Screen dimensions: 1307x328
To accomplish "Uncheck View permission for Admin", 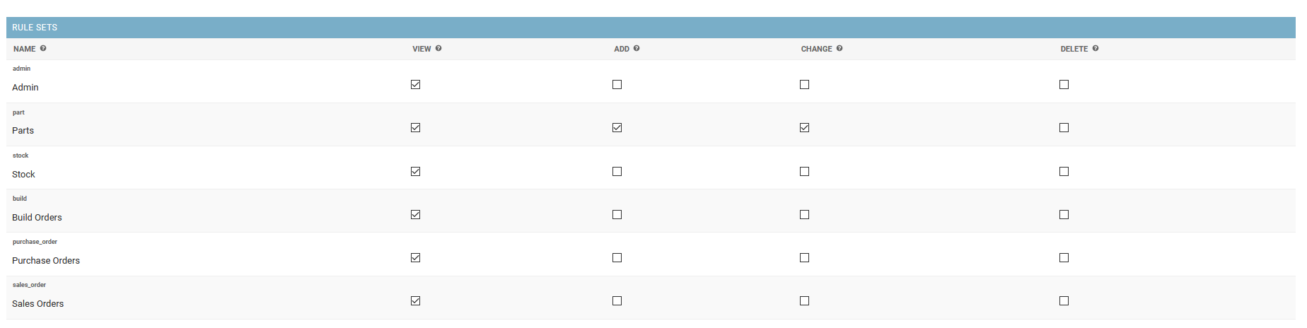I will pos(416,85).
